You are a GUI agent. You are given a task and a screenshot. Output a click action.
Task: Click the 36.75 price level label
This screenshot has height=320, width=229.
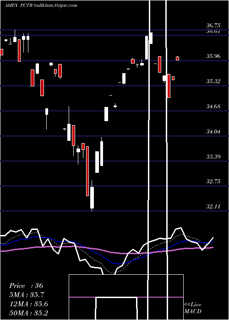pyautogui.click(x=213, y=26)
